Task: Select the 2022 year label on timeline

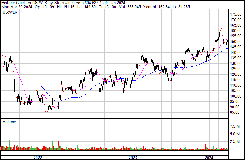Action: coord(38,158)
